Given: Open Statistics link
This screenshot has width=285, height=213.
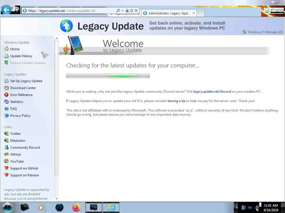Looking at the screenshot, I should (17, 102).
